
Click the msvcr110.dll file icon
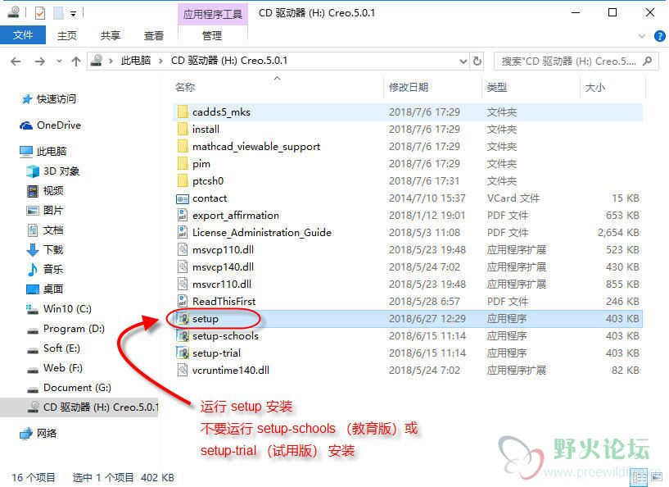coord(183,284)
